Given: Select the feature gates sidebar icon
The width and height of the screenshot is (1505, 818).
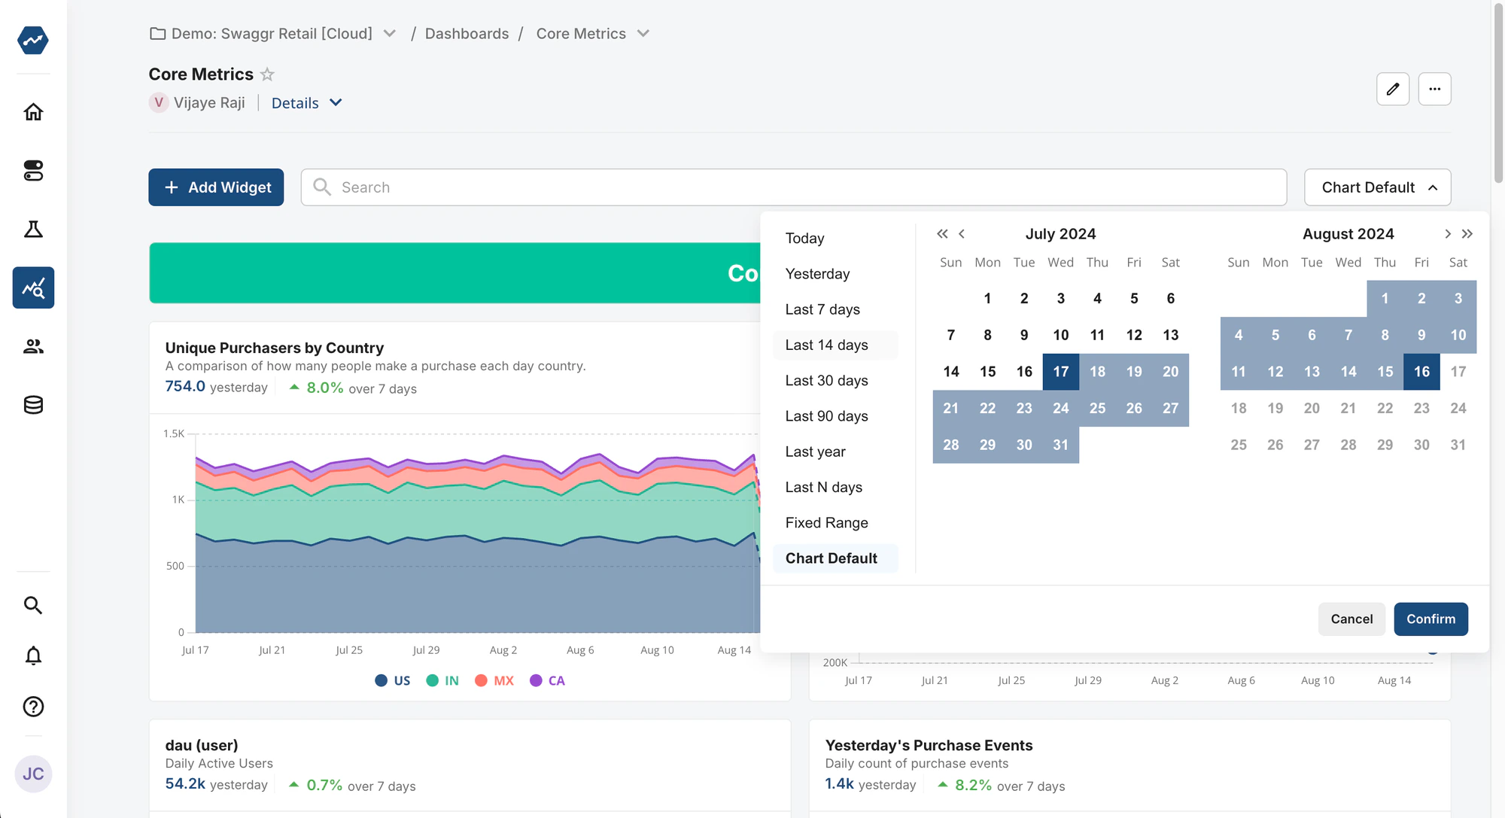Looking at the screenshot, I should pos(33,170).
